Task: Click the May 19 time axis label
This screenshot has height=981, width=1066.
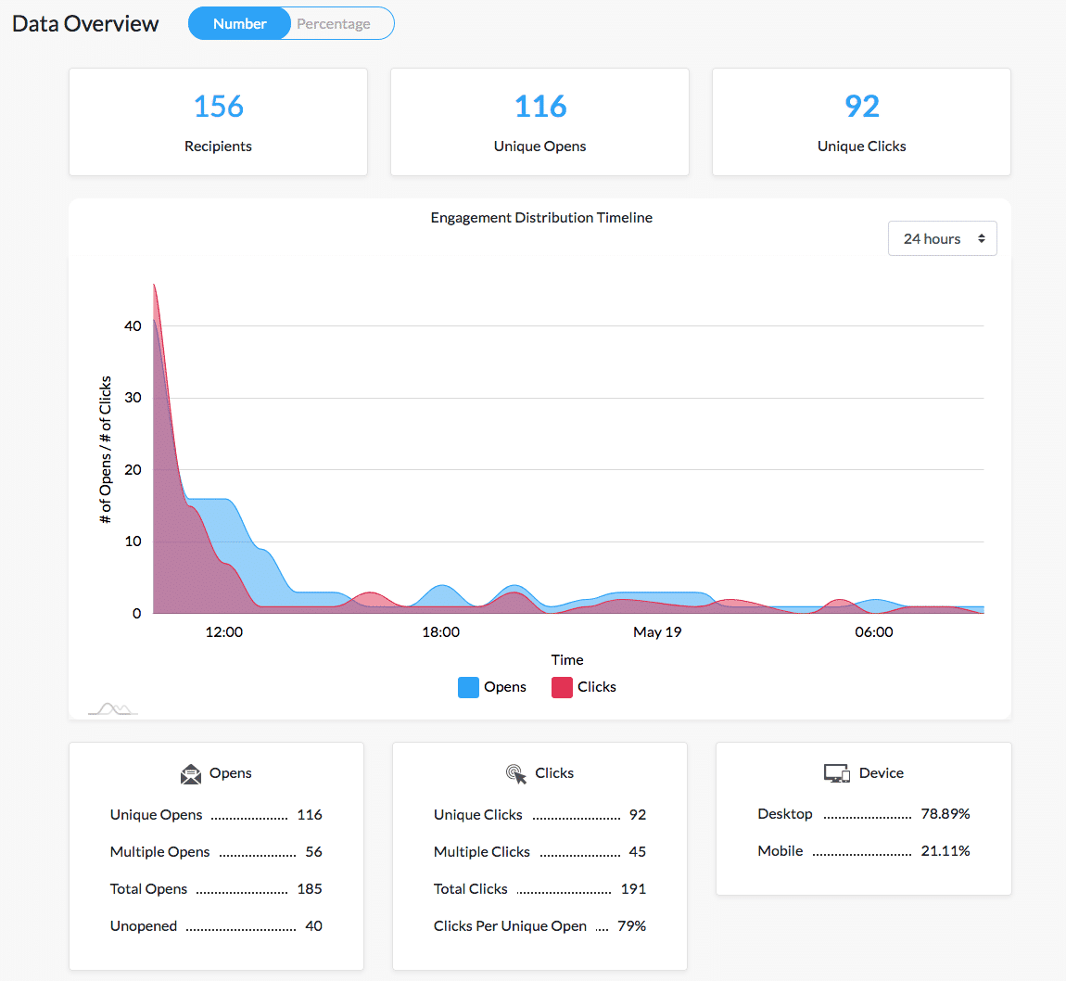Action: [656, 632]
